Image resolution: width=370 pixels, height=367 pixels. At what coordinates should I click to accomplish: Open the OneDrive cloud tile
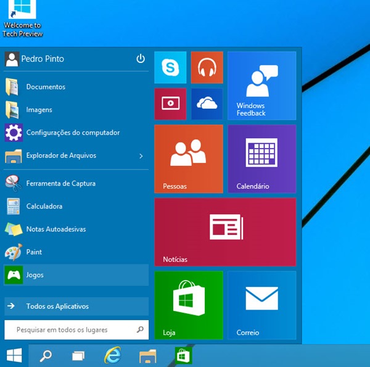click(x=207, y=104)
